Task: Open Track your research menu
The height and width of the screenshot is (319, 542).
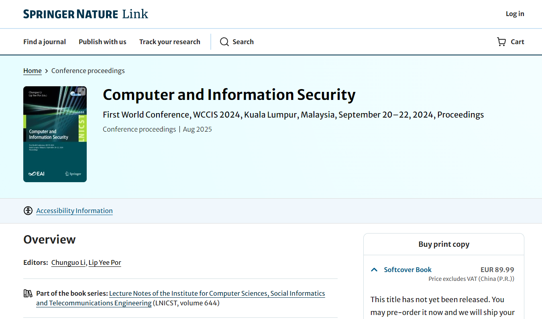Action: pos(170,42)
